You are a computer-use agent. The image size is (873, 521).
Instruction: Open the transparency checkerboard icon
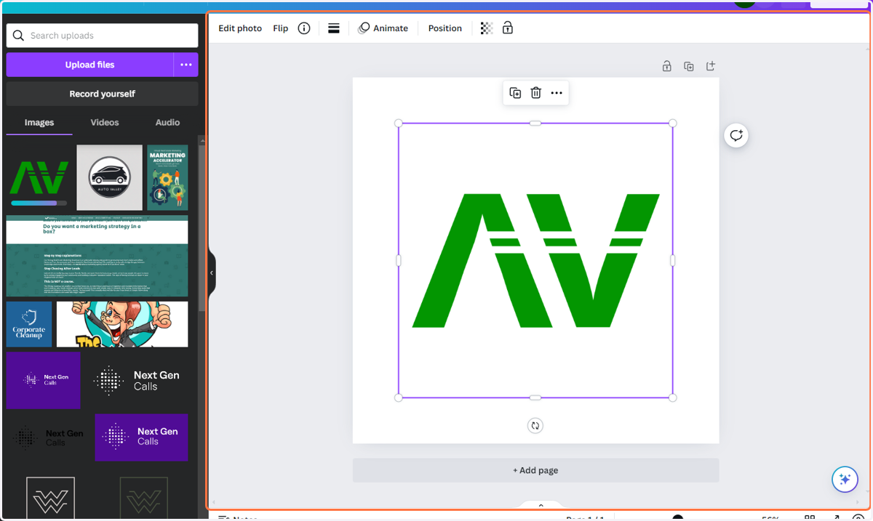pyautogui.click(x=487, y=28)
